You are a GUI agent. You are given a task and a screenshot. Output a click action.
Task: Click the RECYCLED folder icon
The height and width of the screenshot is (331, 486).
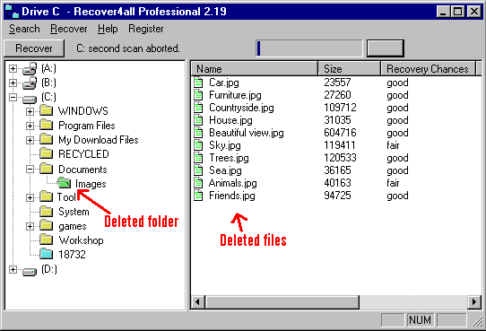point(47,153)
